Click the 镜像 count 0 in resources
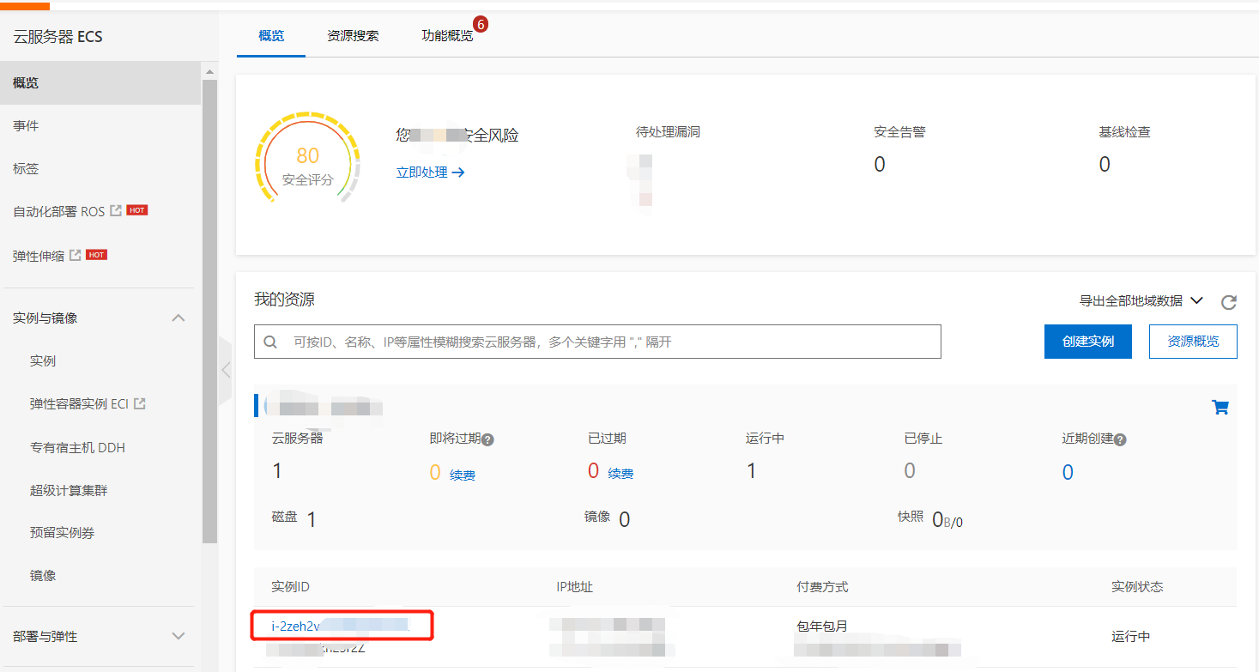The height and width of the screenshot is (672, 1259). [x=624, y=519]
